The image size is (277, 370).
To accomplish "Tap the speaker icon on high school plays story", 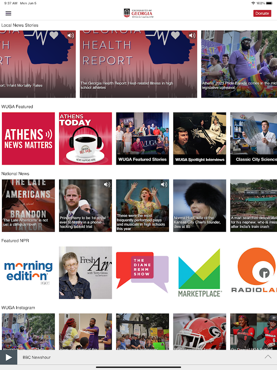I will (164, 184).
